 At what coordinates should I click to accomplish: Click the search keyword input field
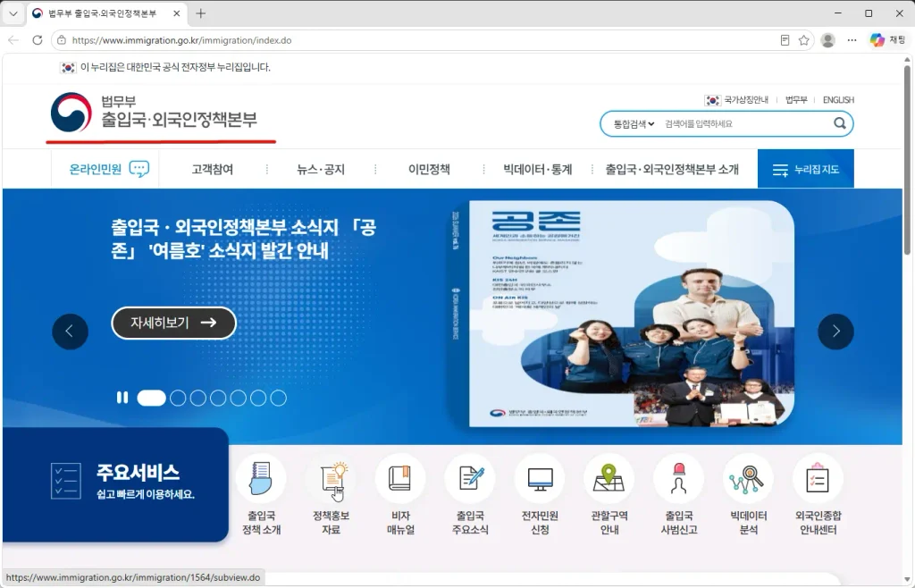pyautogui.click(x=746, y=123)
